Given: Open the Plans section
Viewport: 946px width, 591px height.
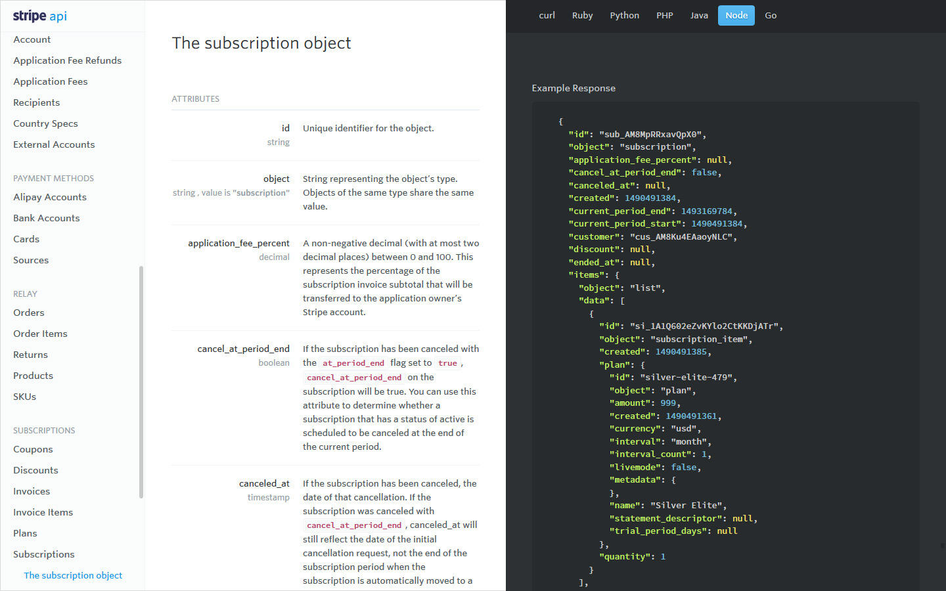Looking at the screenshot, I should click(x=25, y=533).
